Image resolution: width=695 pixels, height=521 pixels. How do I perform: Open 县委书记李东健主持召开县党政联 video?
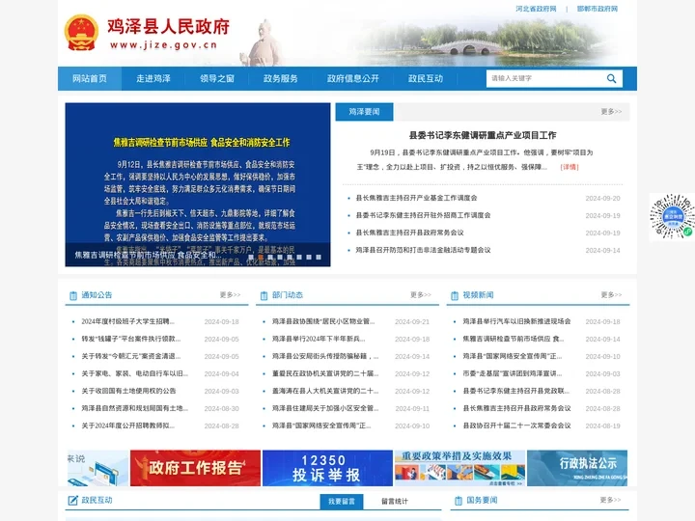[x=515, y=391]
